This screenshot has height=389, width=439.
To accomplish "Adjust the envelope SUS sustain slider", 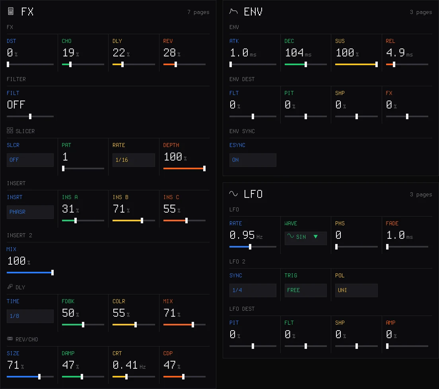I will tap(356, 64).
